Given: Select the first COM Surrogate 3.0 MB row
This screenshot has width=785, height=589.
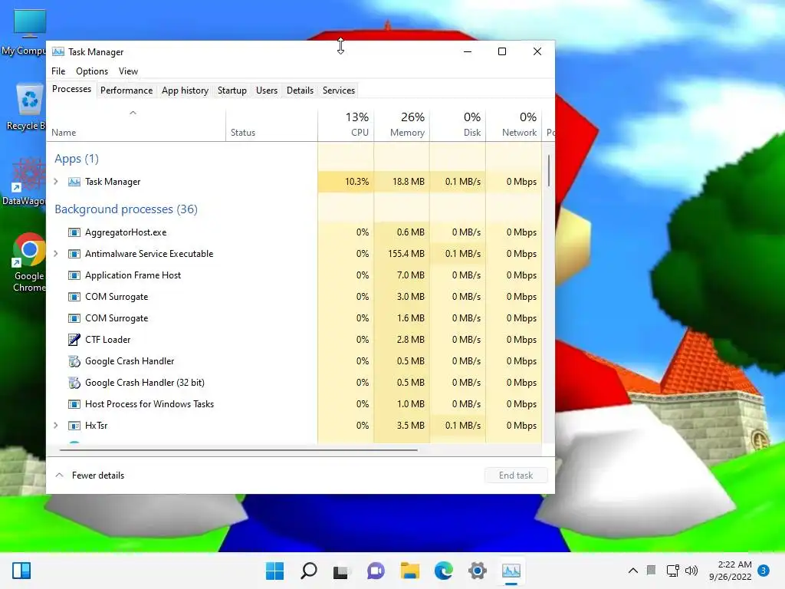Looking at the screenshot, I should (294, 297).
